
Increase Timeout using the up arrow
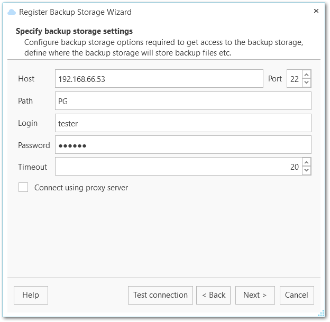pos(307,162)
